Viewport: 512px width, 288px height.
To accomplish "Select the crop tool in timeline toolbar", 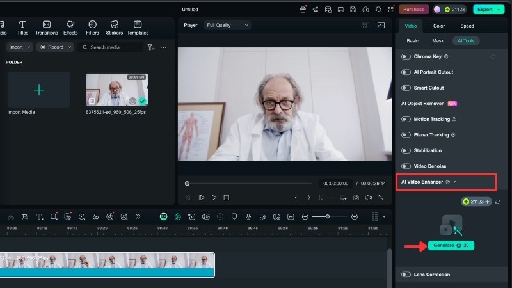I will tap(25, 216).
